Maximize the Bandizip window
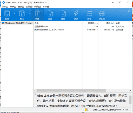Screen dimensions: 133x113 pyautogui.click(x=120, y=3)
